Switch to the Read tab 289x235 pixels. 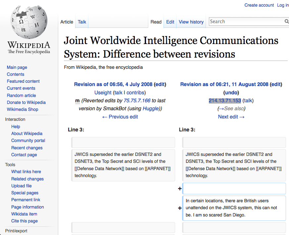[156, 22]
